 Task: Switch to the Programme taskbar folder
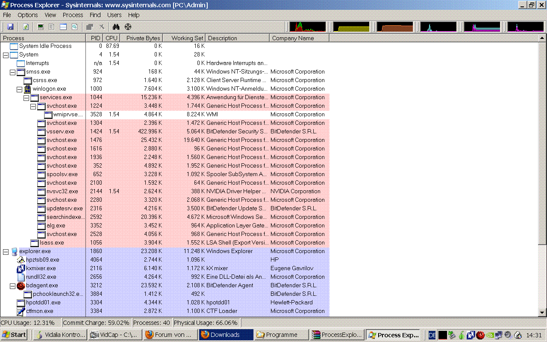(x=281, y=335)
